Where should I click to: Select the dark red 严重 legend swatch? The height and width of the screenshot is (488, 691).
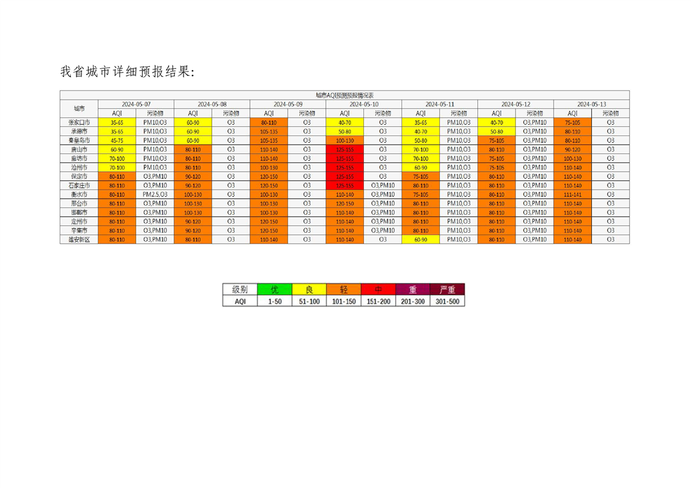pos(448,289)
